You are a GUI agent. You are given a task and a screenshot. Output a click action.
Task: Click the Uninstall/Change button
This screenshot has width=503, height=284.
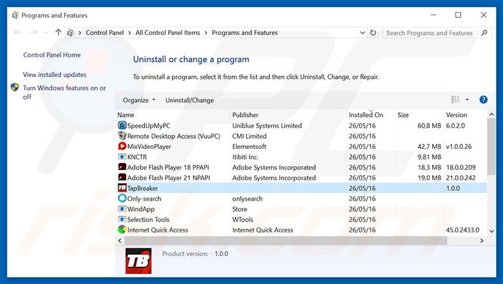tap(189, 100)
